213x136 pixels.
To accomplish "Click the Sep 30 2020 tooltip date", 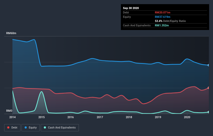I will 131,8.
